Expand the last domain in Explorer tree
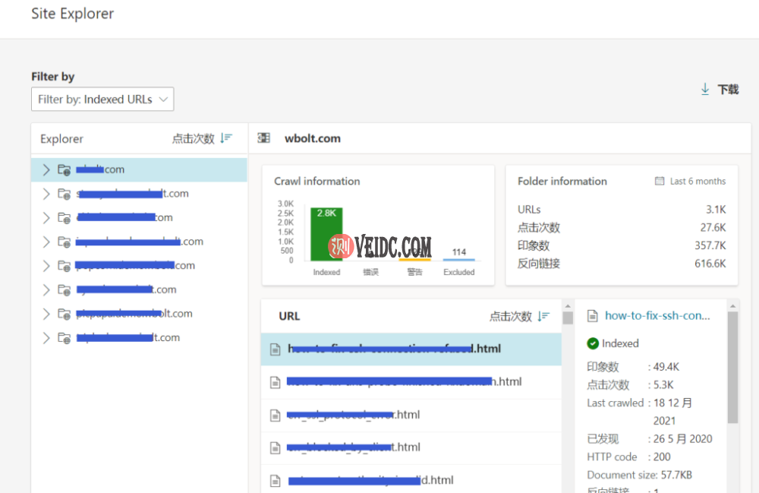This screenshot has height=493, width=759. coord(46,338)
